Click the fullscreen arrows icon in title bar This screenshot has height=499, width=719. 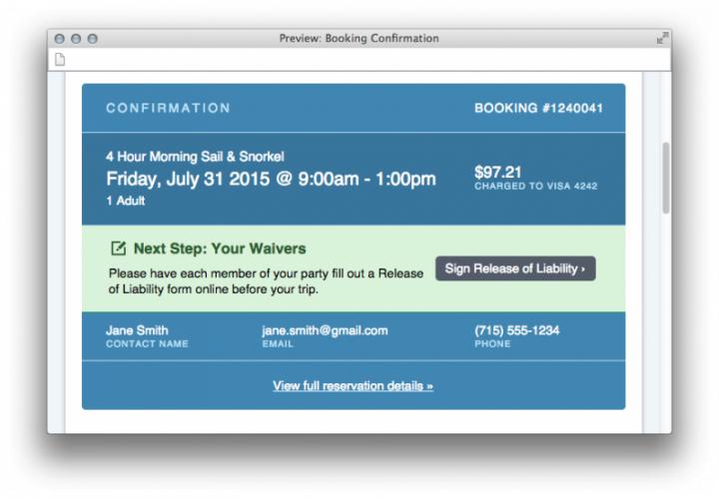662,38
